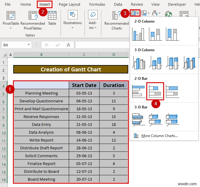Image resolution: width=200 pixels, height=187 pixels.
Task: Switch to the View tab
Action: coord(155,5)
